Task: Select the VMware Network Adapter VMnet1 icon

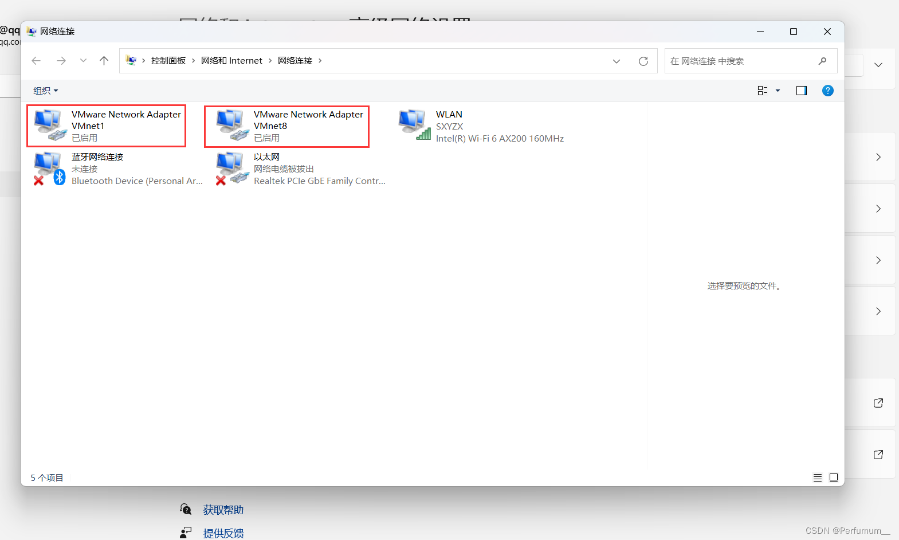Action: click(50, 125)
